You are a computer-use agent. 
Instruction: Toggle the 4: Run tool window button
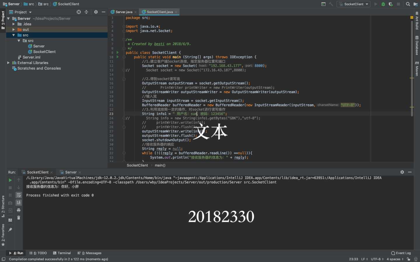coord(16,253)
